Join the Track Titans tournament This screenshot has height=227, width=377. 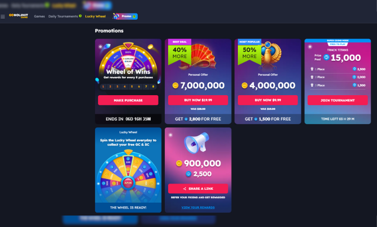[337, 100]
